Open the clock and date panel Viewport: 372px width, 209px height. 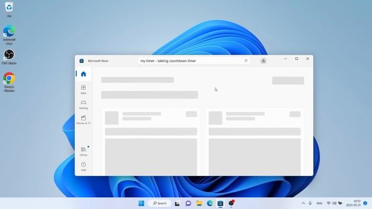tap(353, 203)
